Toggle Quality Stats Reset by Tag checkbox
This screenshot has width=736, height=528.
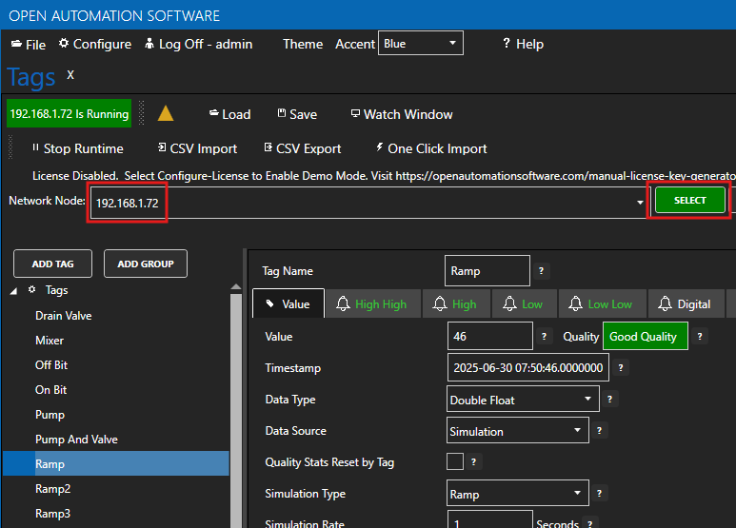click(x=455, y=461)
